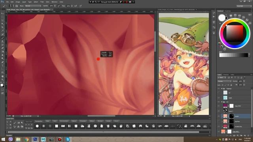Image resolution: width=253 pixels, height=142 pixels.
Task: Click the grayscale slider below color wheel
Action: [x=234, y=55]
